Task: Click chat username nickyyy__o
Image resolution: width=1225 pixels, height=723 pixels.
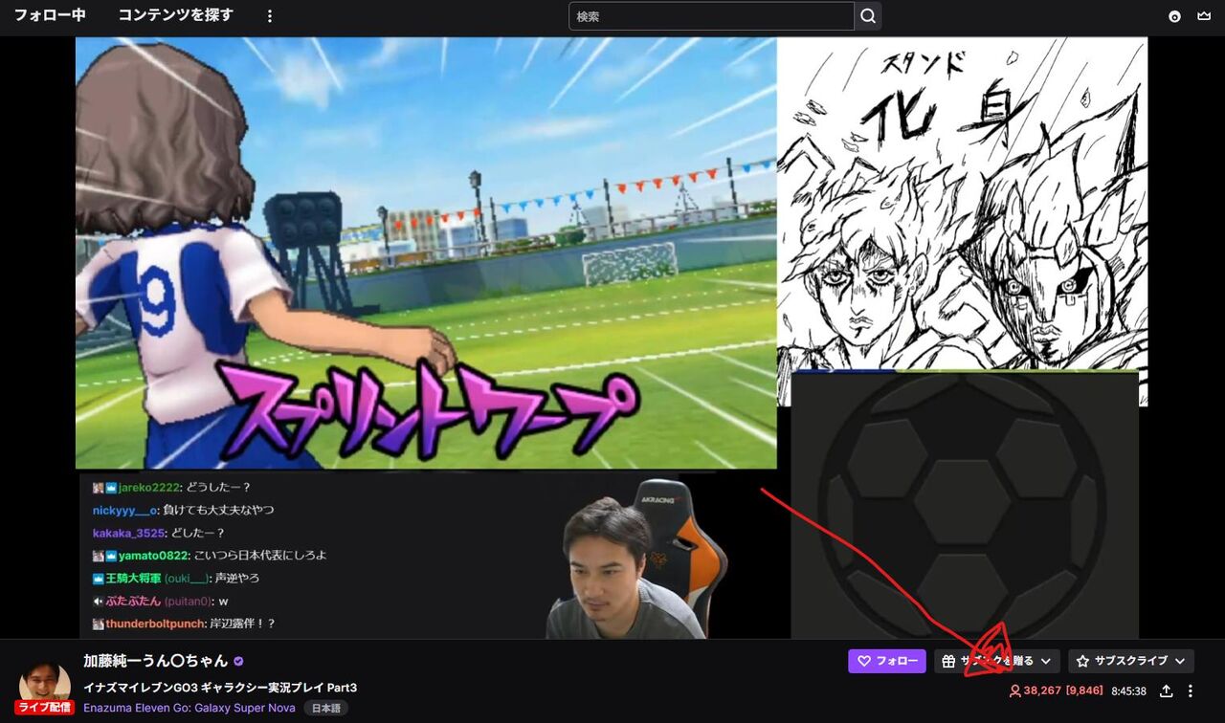Action: point(125,511)
